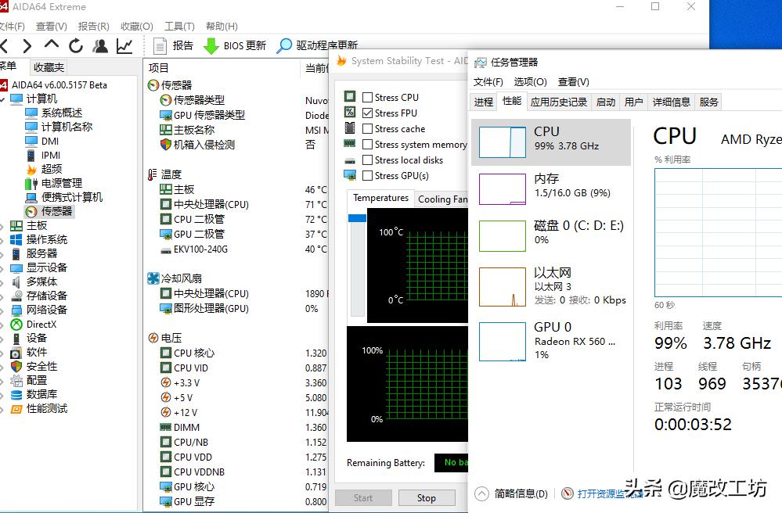Click the 多媒体 speaker icon in tree
The width and height of the screenshot is (782, 513).
click(16, 282)
